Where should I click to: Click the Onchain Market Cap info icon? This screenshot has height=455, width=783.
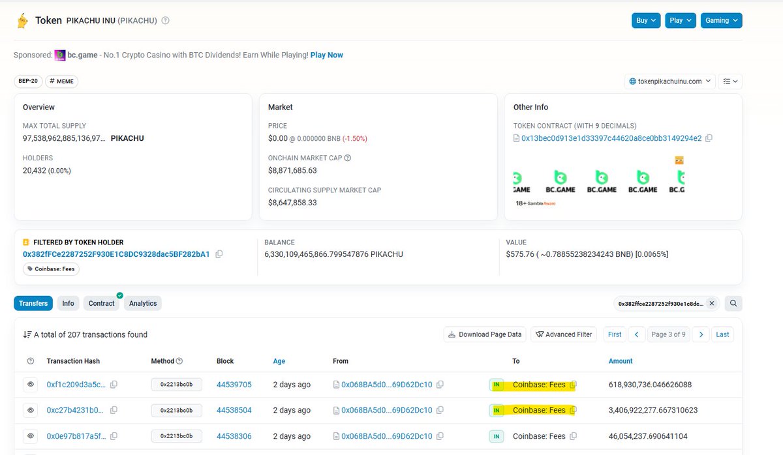pyautogui.click(x=348, y=158)
